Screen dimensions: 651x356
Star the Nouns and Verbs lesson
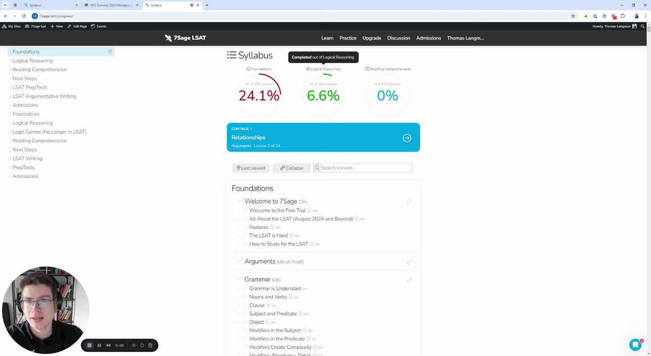point(245,297)
